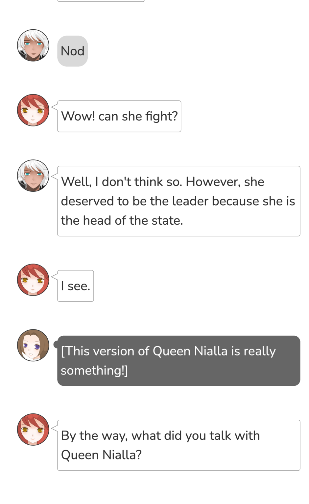Image resolution: width=309 pixels, height=504 pixels.
Task: Tap the brown-haired avatar beside the dark bubble
Action: tap(33, 345)
